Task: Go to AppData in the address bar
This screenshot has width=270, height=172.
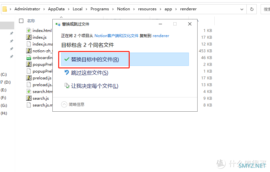Action: (x=56, y=9)
